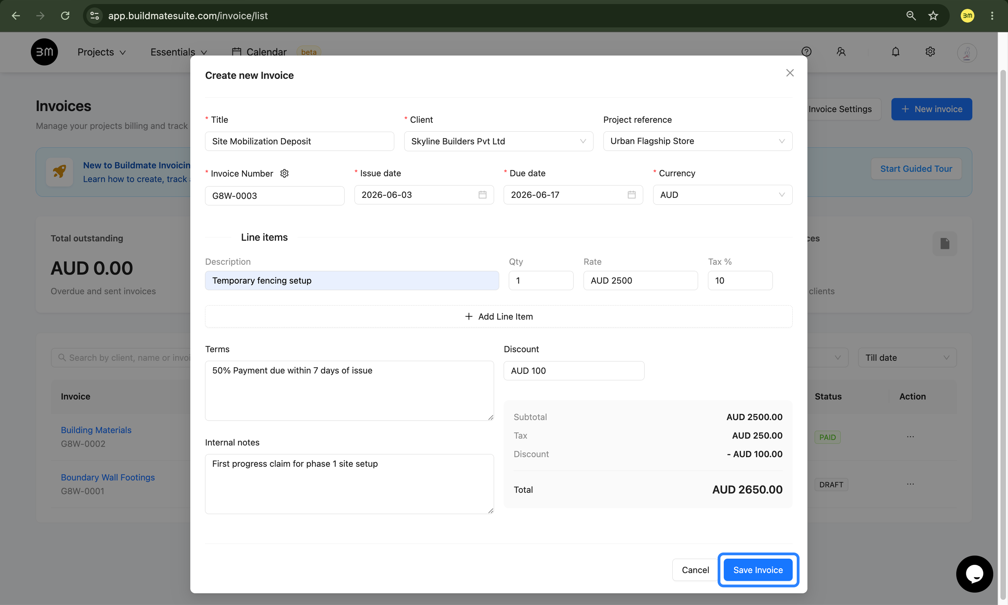This screenshot has height=605, width=1008.
Task: Click the beta tag next to Calendar
Action: [x=309, y=52]
